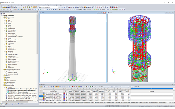This screenshot has height=109, width=175.
Task: Expand the Průřezy tree node
Action: [5, 38]
